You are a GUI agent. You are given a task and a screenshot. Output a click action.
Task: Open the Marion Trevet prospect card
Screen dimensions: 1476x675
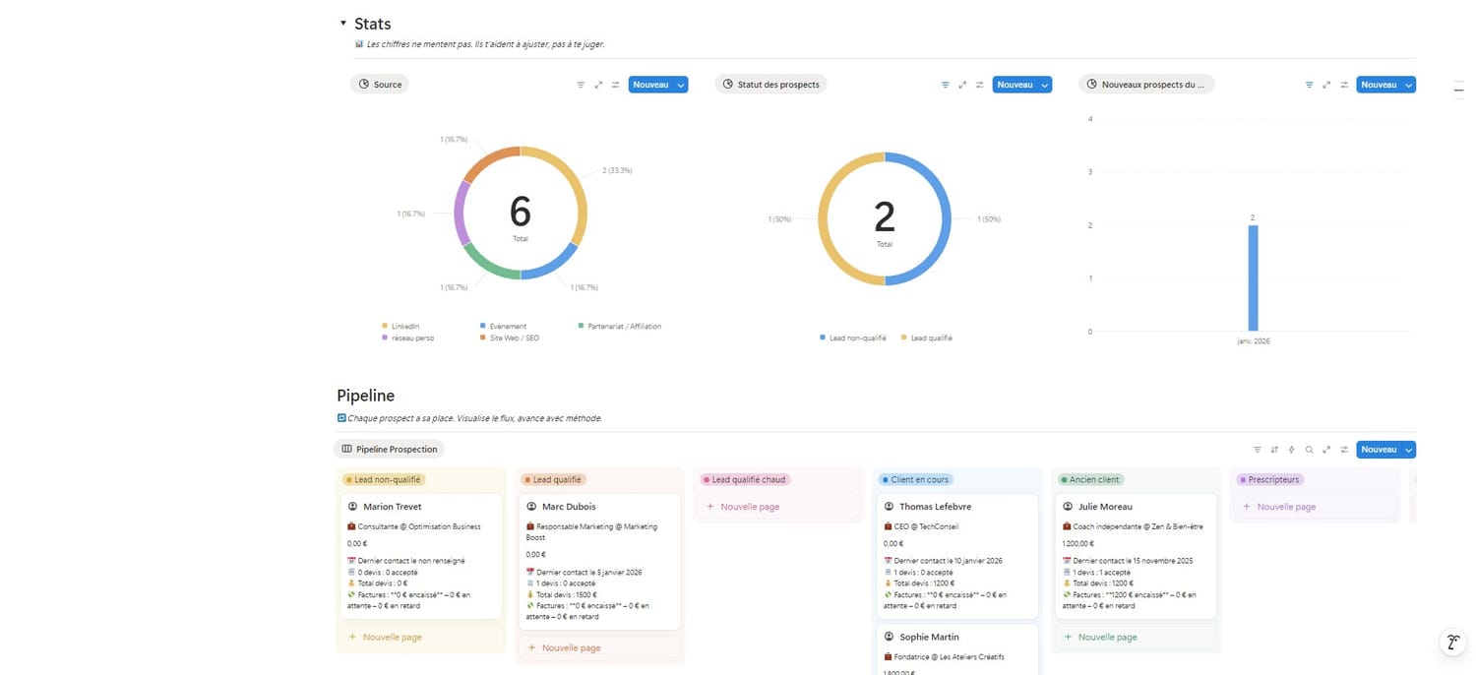point(392,507)
